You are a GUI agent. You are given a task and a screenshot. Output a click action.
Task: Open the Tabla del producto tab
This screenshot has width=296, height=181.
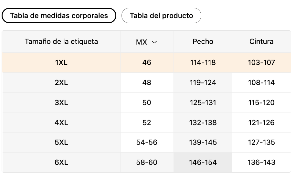(161, 16)
